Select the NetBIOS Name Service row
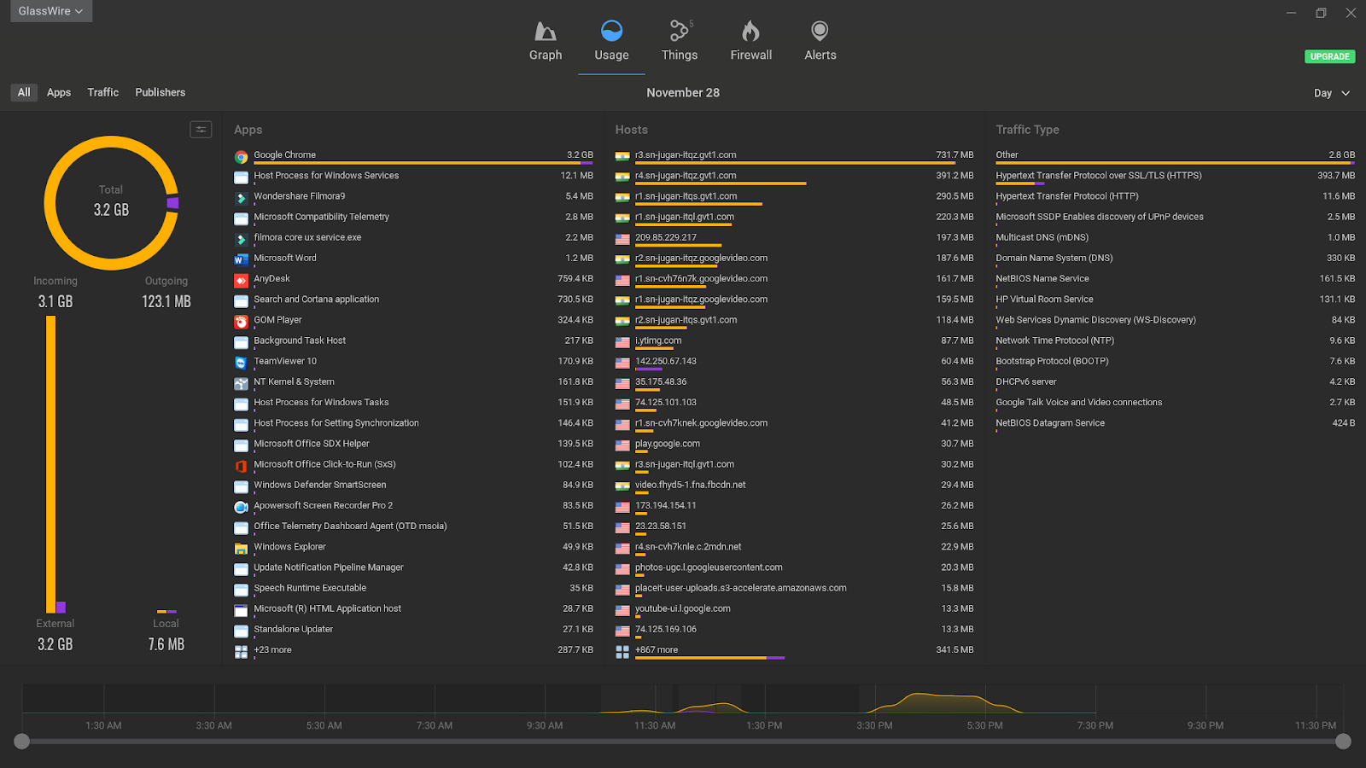 (x=1175, y=279)
